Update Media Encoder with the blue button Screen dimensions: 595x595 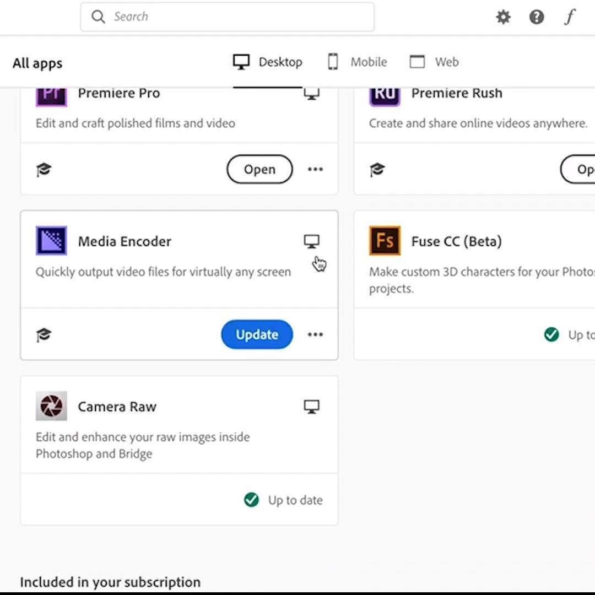[x=257, y=335]
